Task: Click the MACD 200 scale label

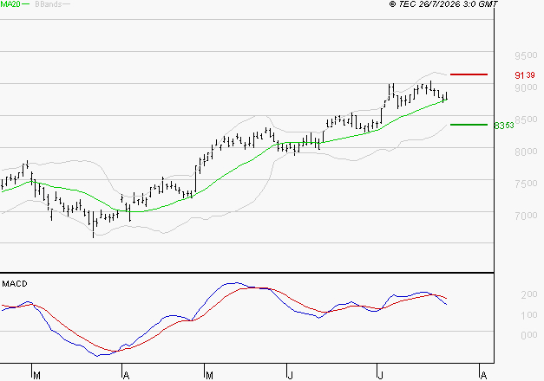Action: [x=529, y=294]
